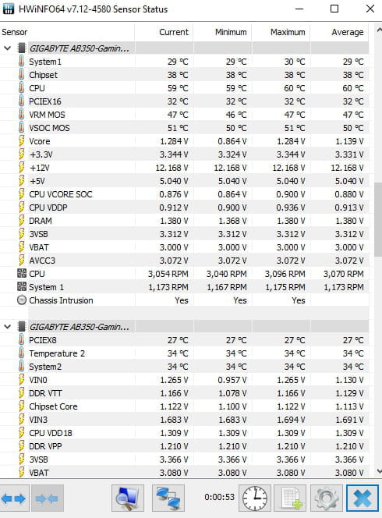
Task: Open the sensor search magnifier icon
Action: (127, 498)
